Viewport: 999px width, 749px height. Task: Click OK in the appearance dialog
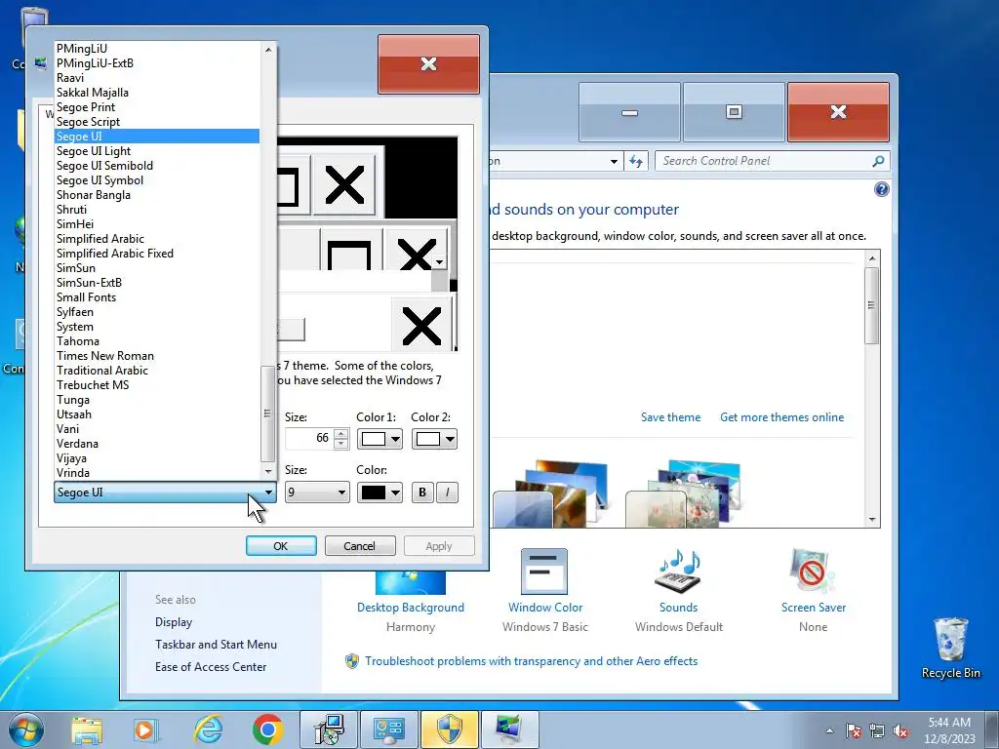[281, 546]
